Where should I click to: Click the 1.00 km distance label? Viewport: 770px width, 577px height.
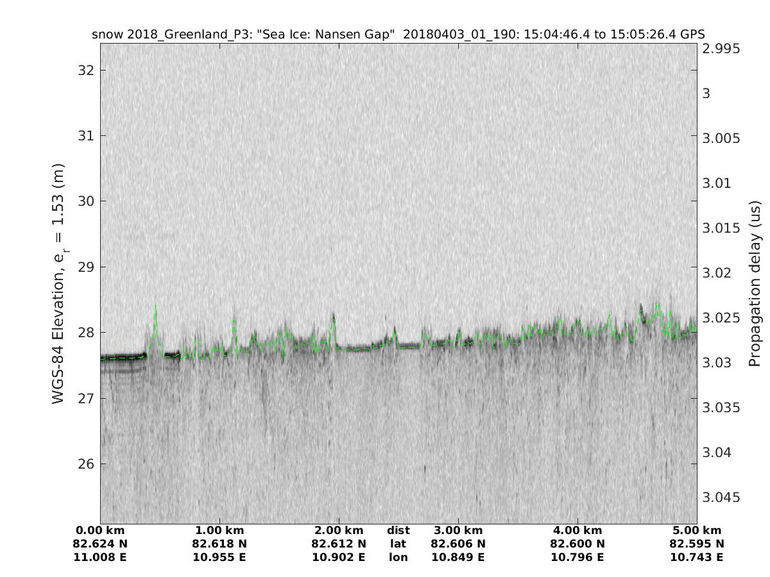219,530
